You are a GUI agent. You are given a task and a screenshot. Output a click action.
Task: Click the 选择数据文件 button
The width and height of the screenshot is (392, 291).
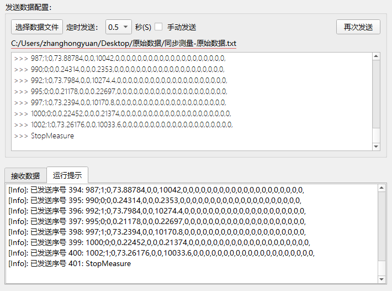[37, 27]
